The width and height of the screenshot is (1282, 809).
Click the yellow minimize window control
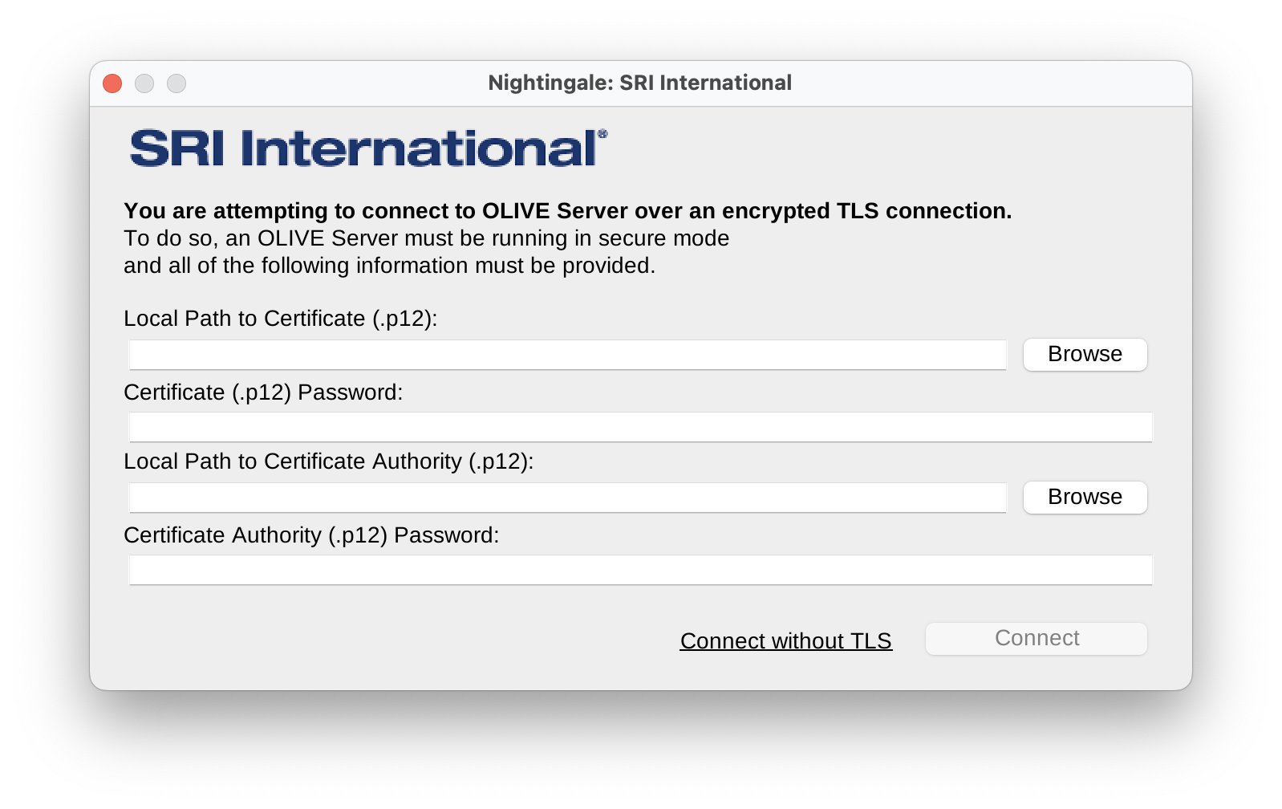[x=145, y=83]
